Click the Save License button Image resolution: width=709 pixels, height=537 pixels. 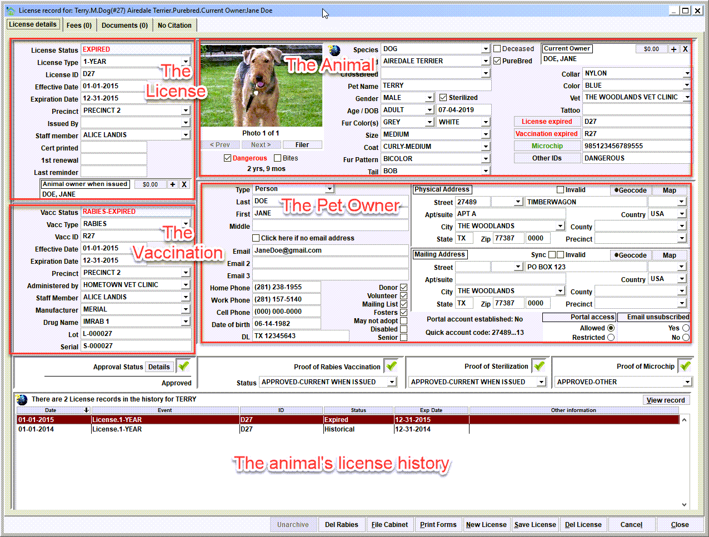click(x=535, y=524)
